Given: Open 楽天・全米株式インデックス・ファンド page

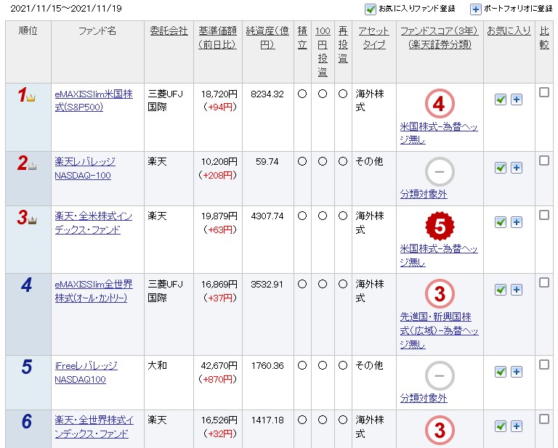Looking at the screenshot, I should click(x=93, y=223).
